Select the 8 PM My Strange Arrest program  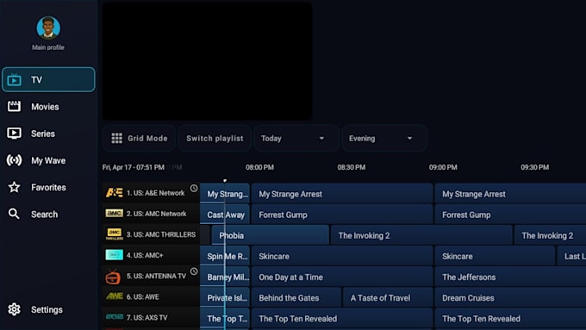342,194
